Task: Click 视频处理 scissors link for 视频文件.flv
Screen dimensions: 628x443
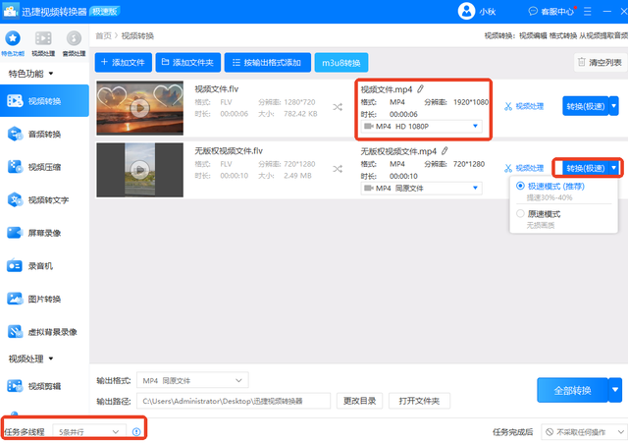Action: pyautogui.click(x=524, y=106)
